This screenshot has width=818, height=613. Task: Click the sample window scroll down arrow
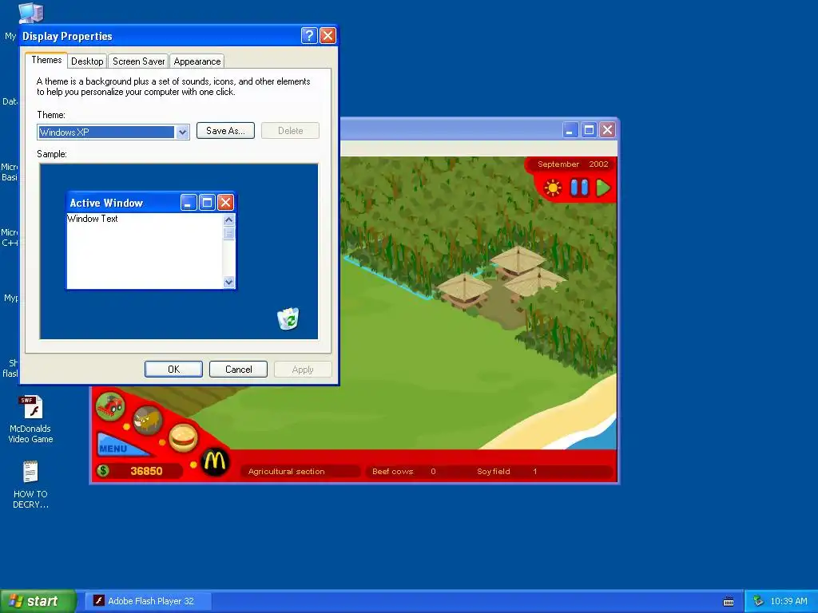[x=228, y=282]
